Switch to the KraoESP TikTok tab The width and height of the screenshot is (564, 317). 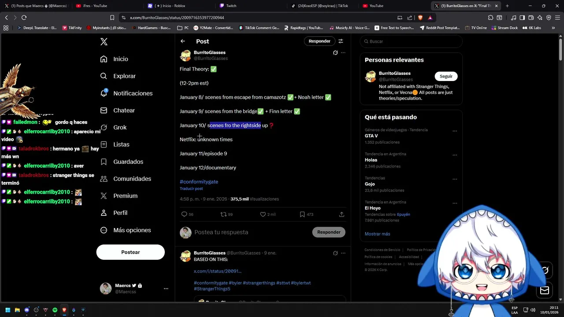[x=323, y=6]
